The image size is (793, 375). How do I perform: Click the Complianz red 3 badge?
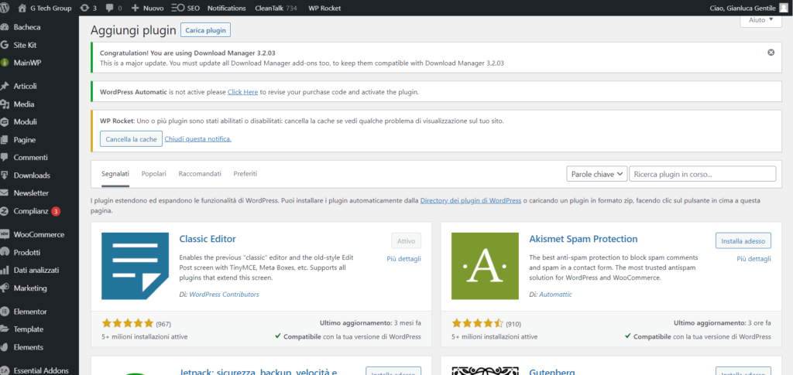[56, 211]
